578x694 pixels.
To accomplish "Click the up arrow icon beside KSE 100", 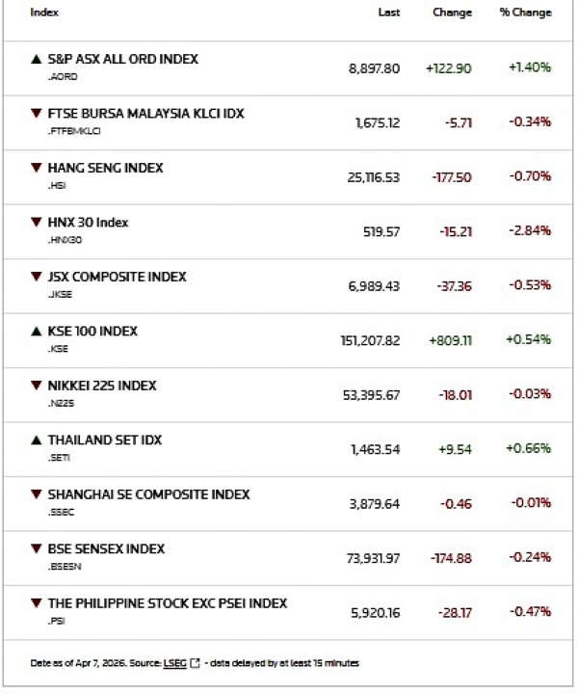I will (x=37, y=332).
